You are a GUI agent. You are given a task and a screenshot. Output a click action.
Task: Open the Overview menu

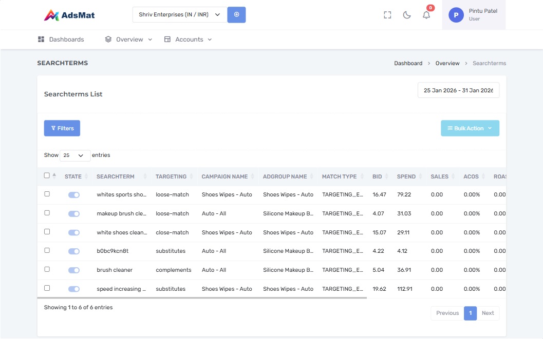[129, 39]
